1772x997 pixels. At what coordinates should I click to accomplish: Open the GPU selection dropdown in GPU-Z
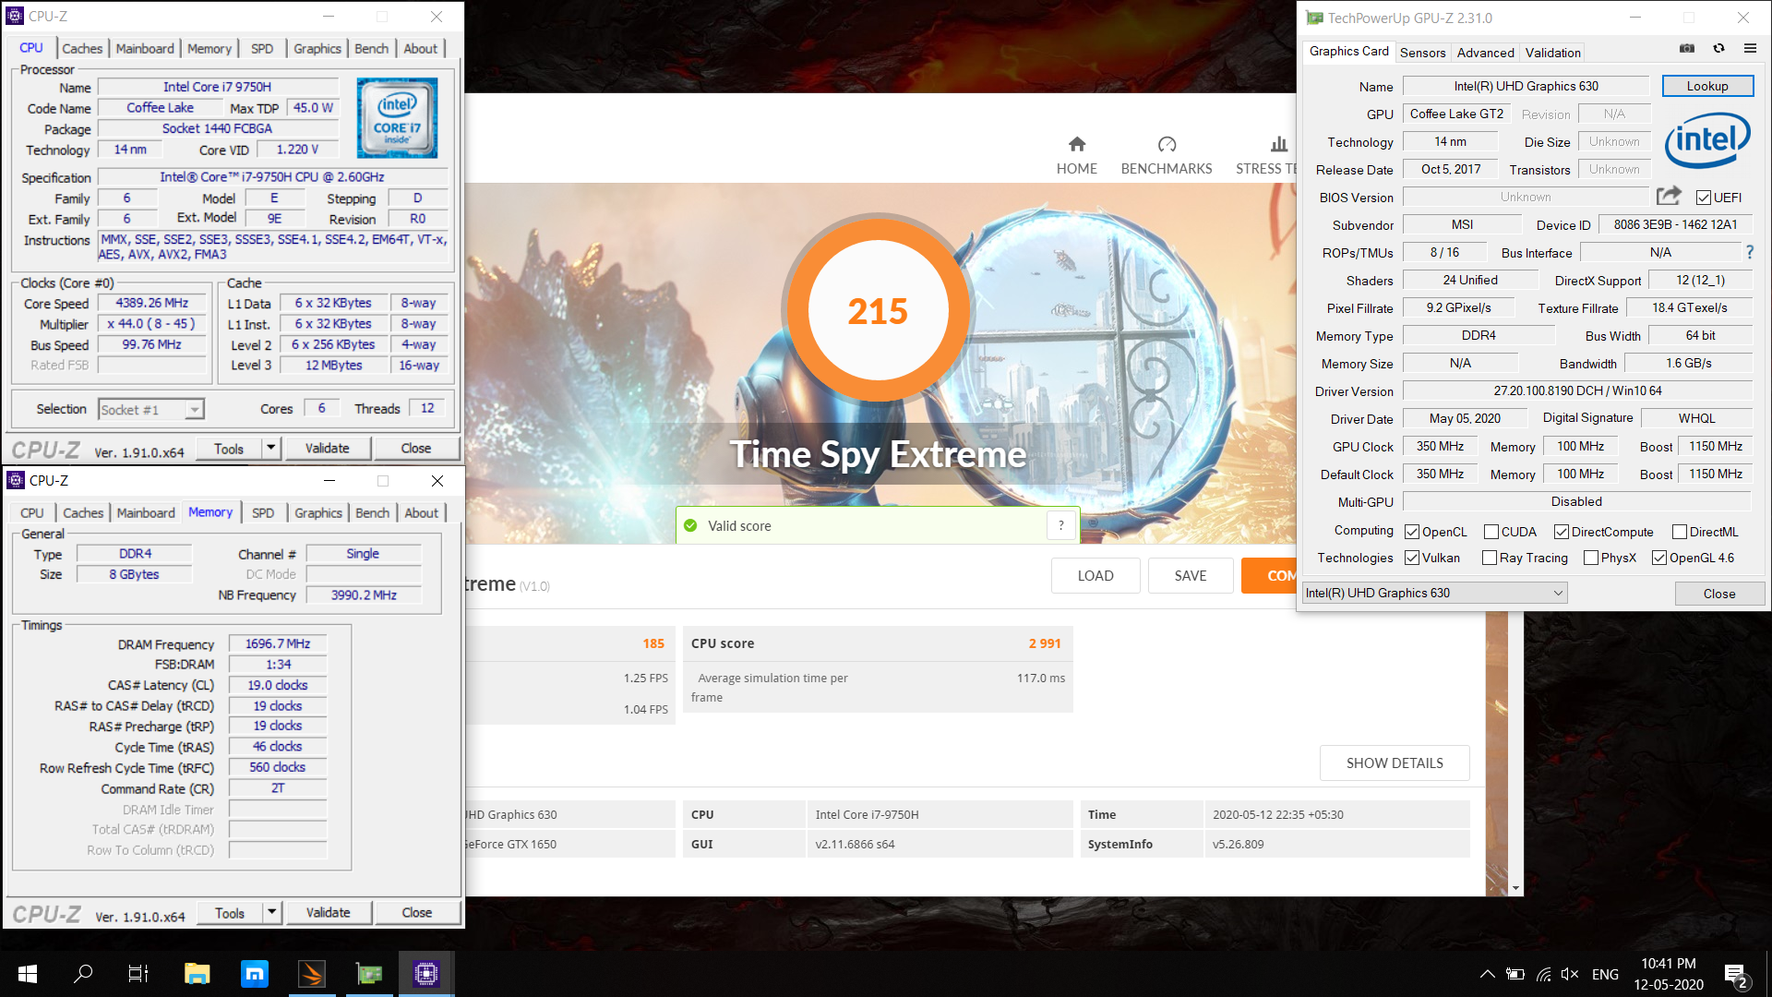[x=1435, y=593]
